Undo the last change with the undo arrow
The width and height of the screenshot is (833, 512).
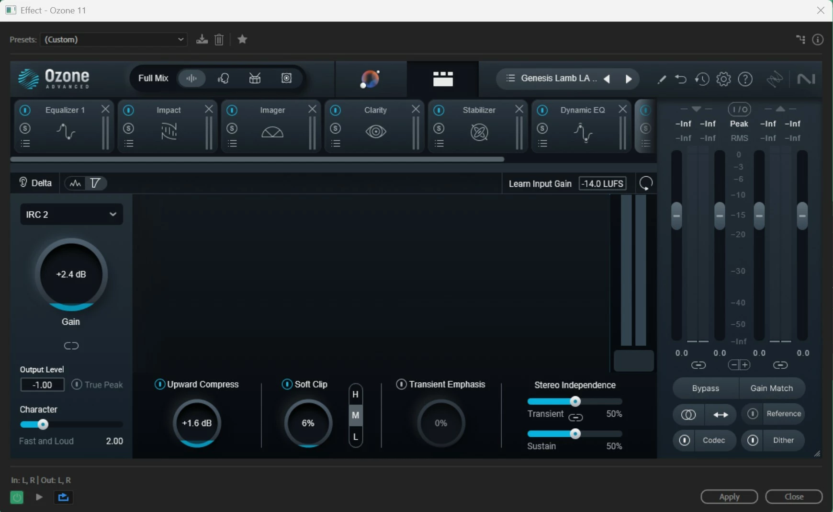[680, 79]
